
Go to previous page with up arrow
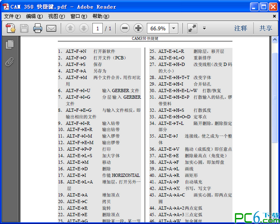70,28
